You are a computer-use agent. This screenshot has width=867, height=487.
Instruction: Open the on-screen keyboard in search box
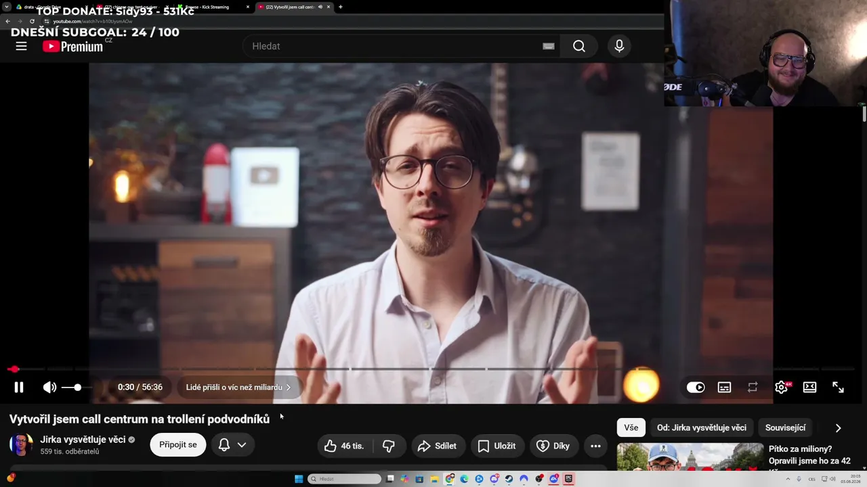[549, 46]
